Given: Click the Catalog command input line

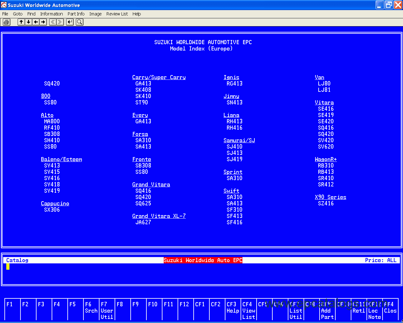Looking at the screenshot, I should click(201, 267).
